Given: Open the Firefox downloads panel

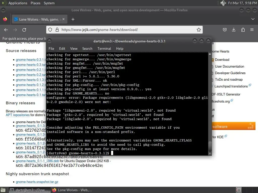Looking at the screenshot, I should tap(234, 30).
